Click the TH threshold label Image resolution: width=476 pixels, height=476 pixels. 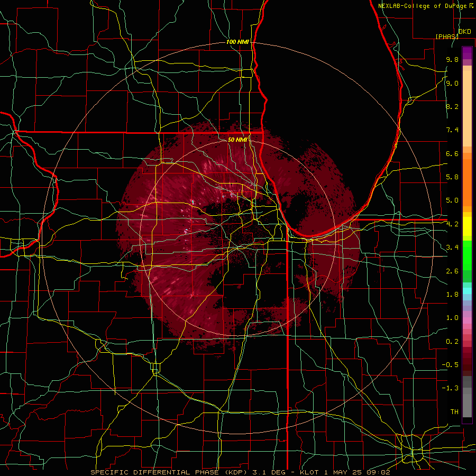[454, 411]
